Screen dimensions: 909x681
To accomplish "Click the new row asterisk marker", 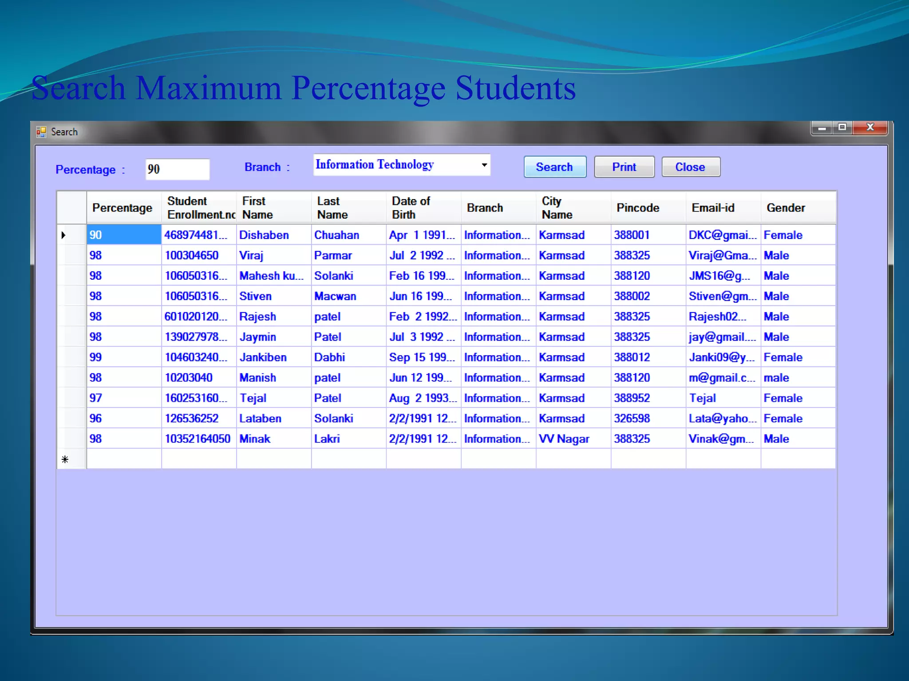I will pyautogui.click(x=71, y=459).
